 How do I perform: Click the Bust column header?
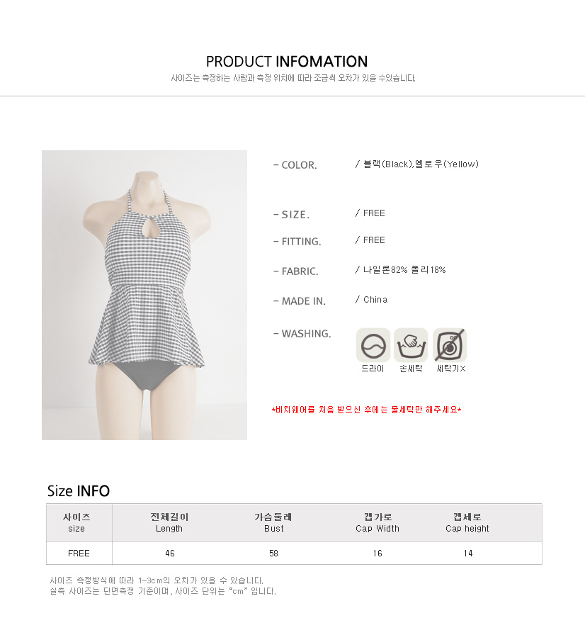coord(273,522)
